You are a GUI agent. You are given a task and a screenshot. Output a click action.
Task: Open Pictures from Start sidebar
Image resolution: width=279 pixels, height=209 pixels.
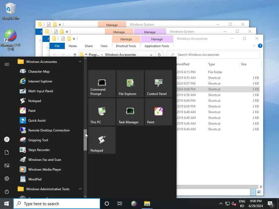click(x=7, y=165)
